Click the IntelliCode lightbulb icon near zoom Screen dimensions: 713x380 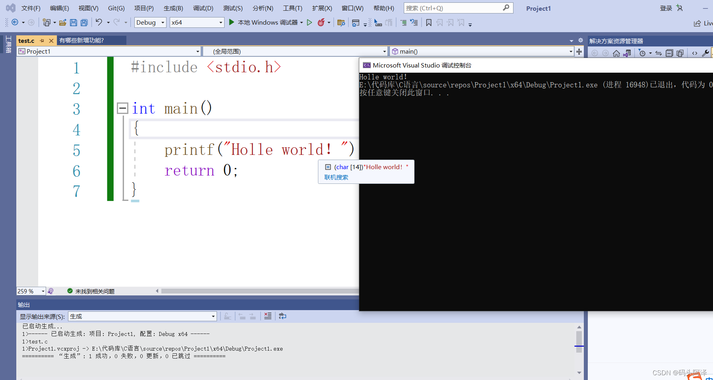50,291
